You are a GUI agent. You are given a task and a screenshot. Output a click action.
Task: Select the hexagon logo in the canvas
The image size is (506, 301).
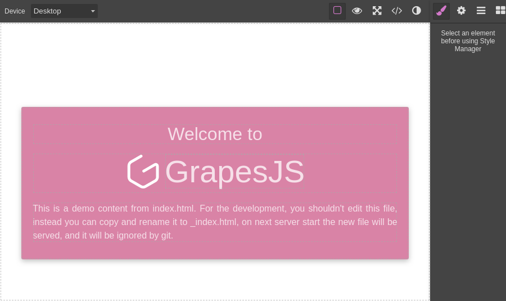point(143,172)
